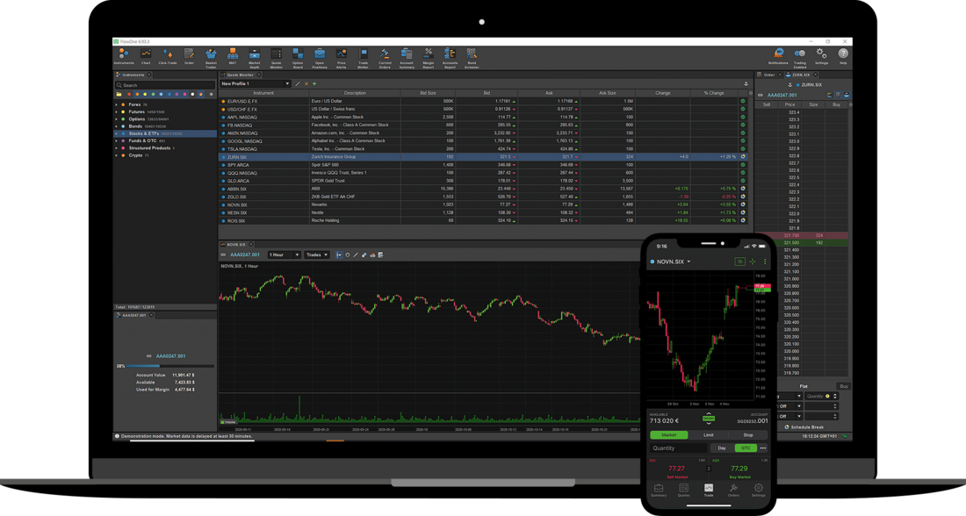Switch to the Order tab in the right panel
This screenshot has width=966, height=516.
coord(769,75)
